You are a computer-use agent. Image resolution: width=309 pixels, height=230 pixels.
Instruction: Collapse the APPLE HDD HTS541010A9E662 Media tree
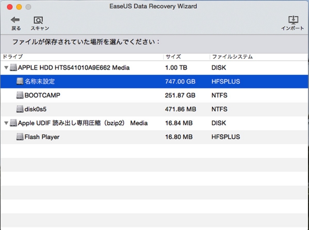(x=6, y=68)
